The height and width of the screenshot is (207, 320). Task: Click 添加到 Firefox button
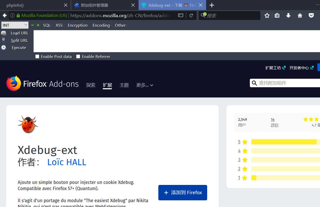pyautogui.click(x=183, y=193)
